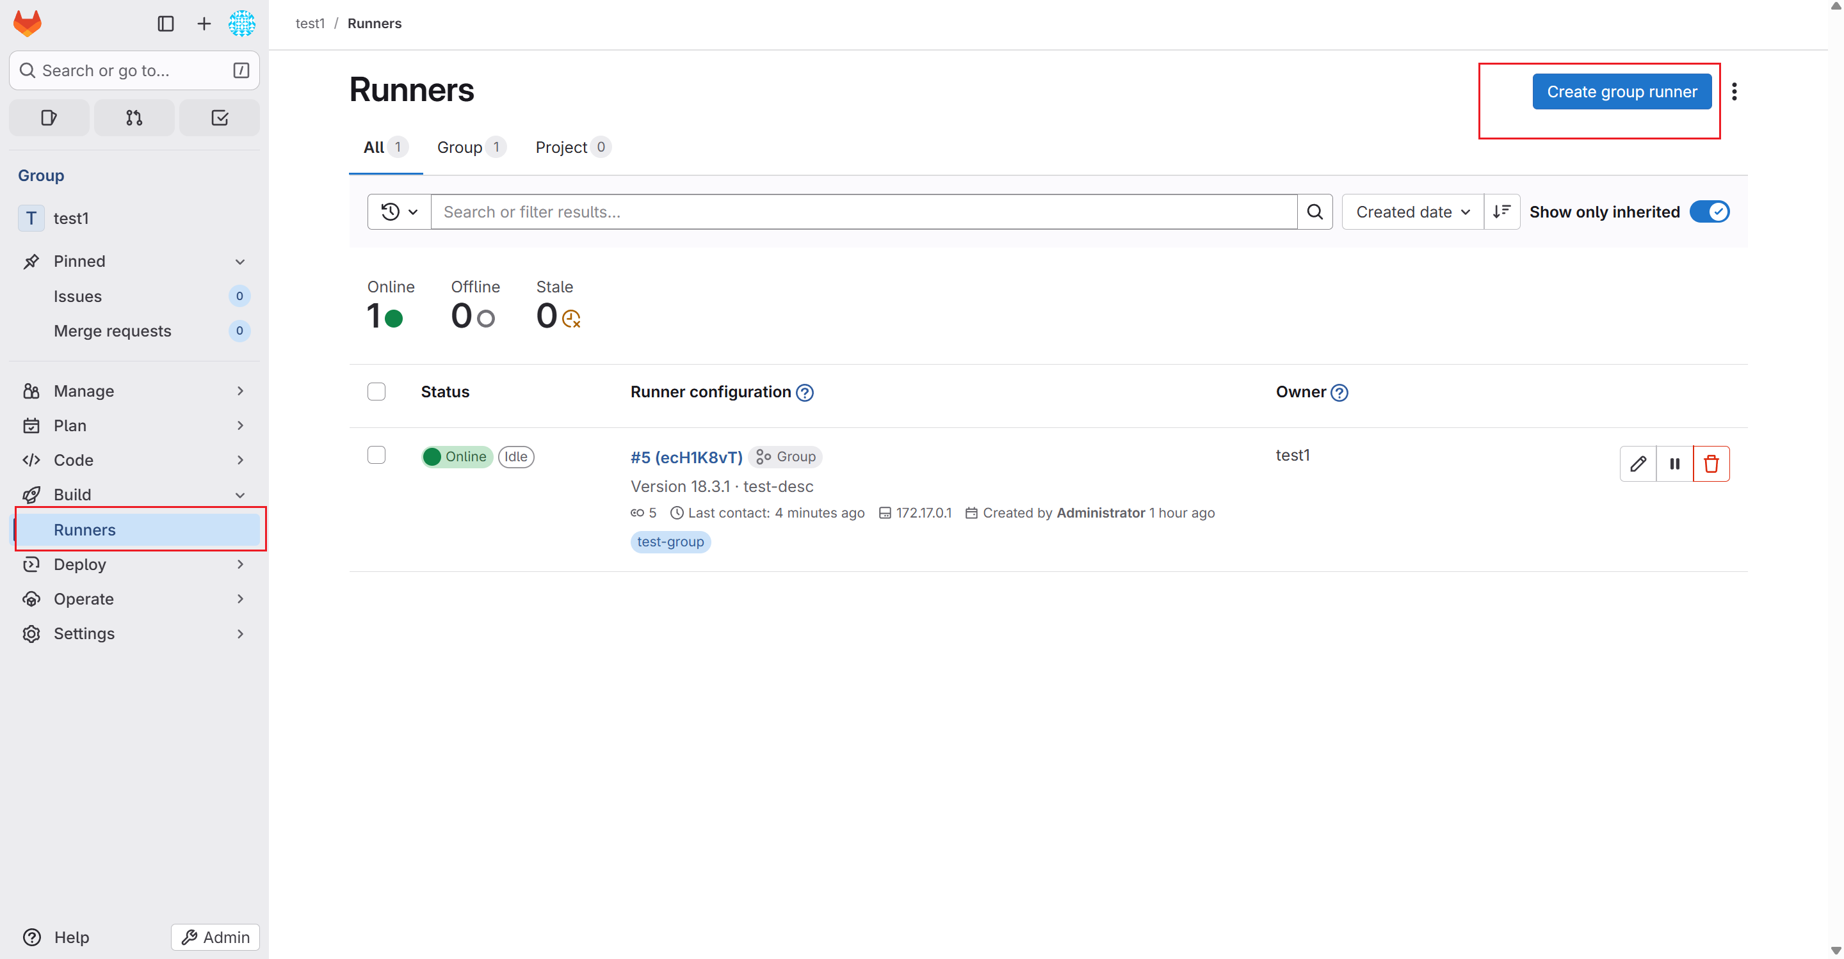Open the vertical three-dot actions menu

[x=1734, y=91]
